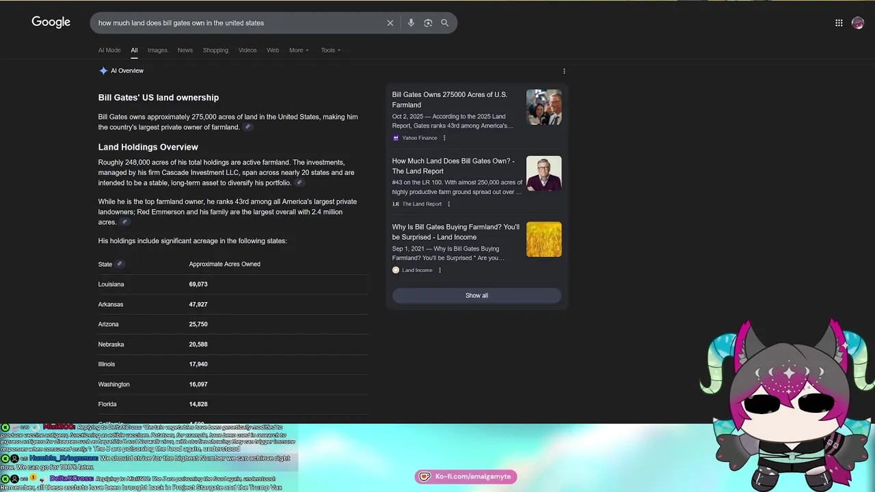Open the Google apps grid
This screenshot has width=875, height=492.
coord(839,23)
